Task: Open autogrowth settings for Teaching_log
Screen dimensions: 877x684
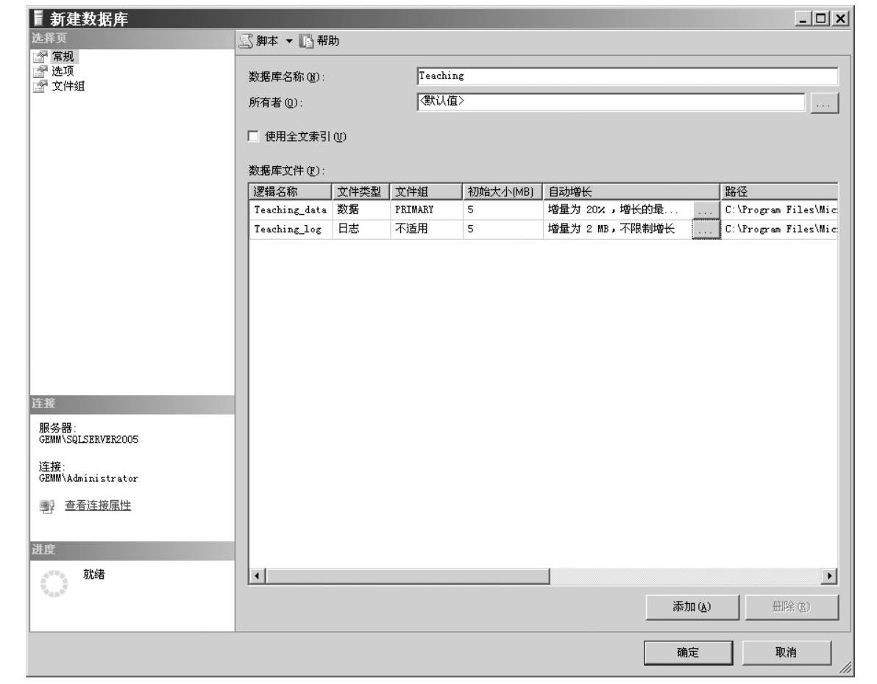Action: pos(704,229)
